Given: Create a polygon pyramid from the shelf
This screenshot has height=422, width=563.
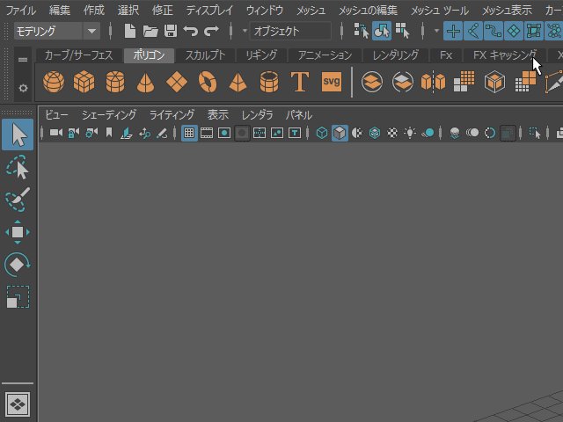Looking at the screenshot, I should pos(238,83).
